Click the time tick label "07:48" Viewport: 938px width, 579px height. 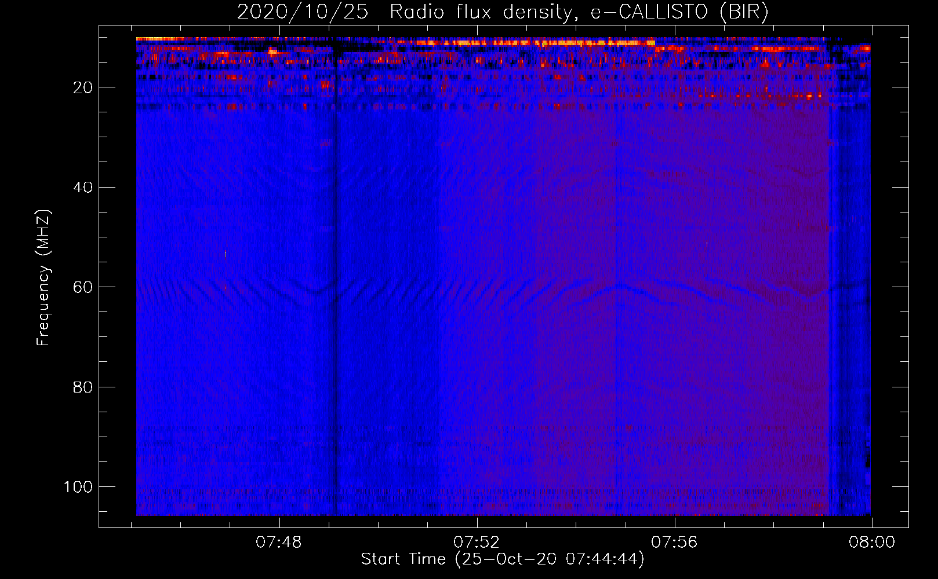click(279, 543)
